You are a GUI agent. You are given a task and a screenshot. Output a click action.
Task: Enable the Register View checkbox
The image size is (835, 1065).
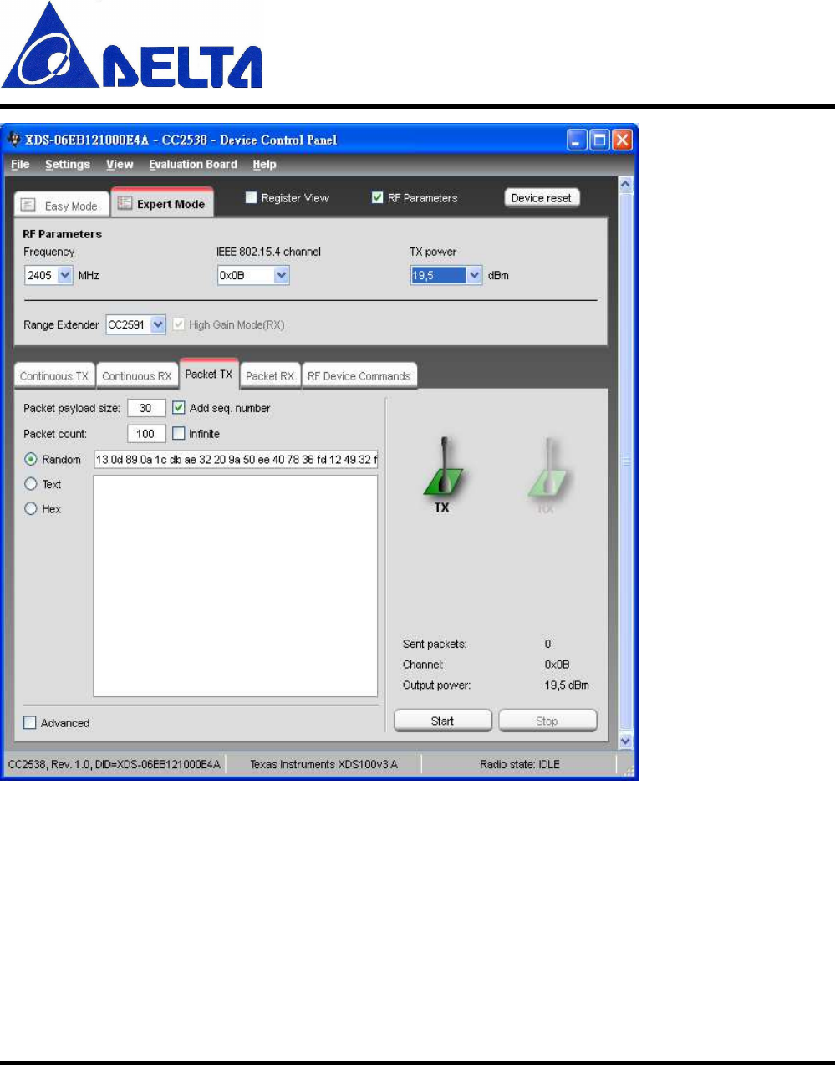click(251, 198)
